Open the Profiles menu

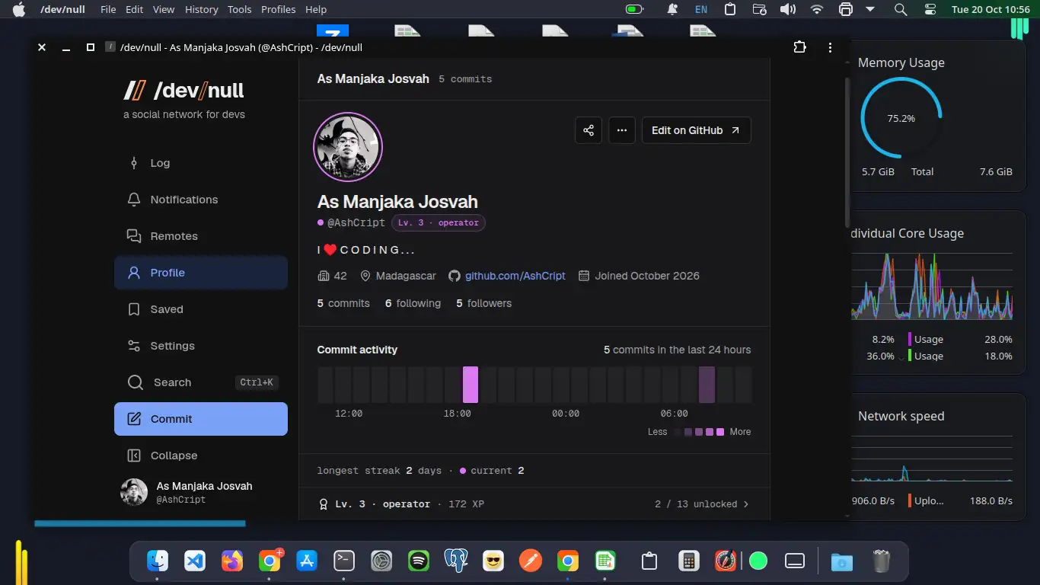(278, 10)
